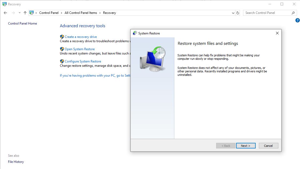Refresh the Recovery page
300x169 pixels.
pos(238,13)
